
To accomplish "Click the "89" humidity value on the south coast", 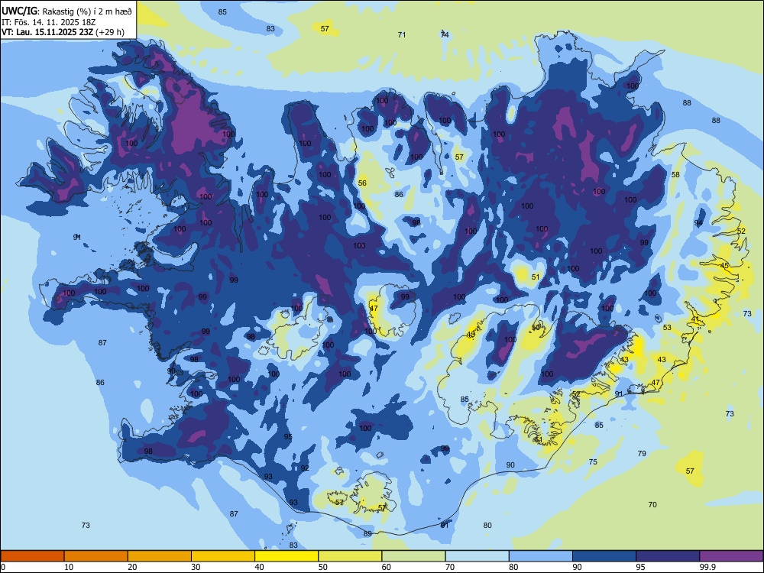I will pos(367,533).
